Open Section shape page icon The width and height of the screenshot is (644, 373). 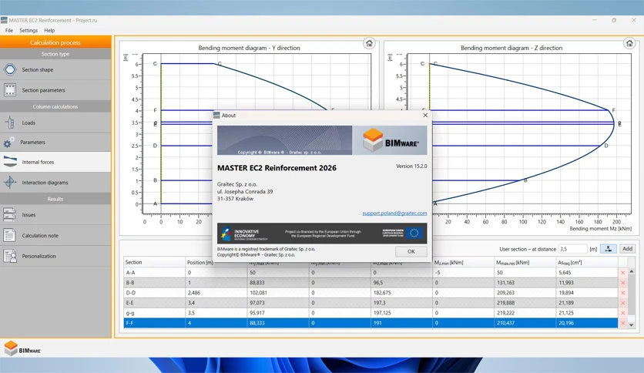pyautogui.click(x=10, y=69)
